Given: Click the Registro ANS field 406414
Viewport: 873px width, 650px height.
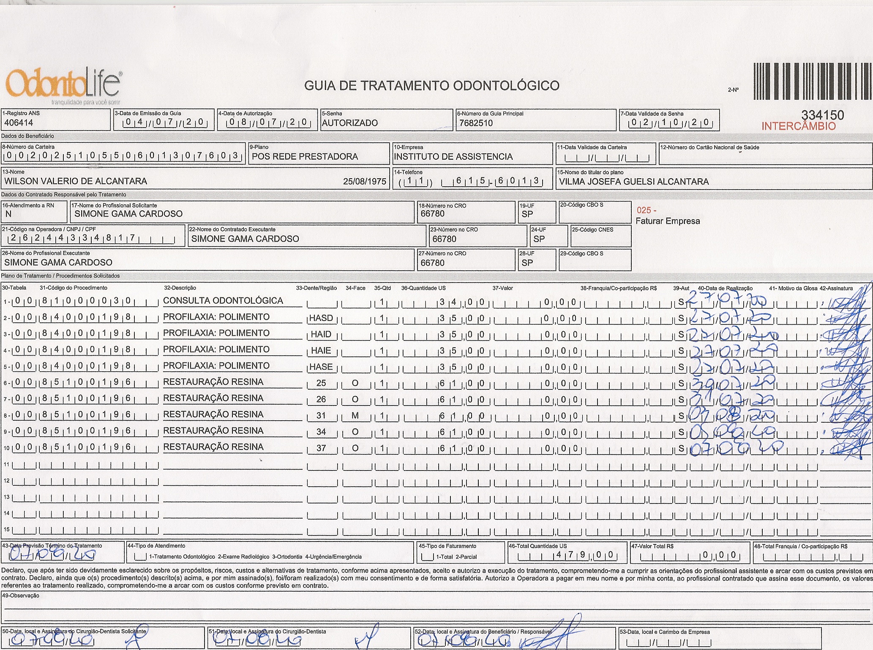Looking at the screenshot, I should [19, 123].
